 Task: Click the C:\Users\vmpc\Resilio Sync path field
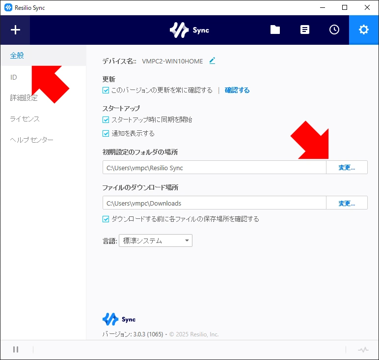[x=215, y=167]
